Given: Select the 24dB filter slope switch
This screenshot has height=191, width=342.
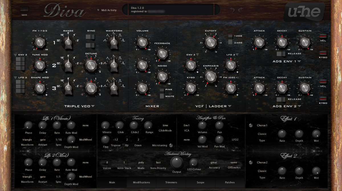Looking at the screenshot, I should [x=230, y=42].
